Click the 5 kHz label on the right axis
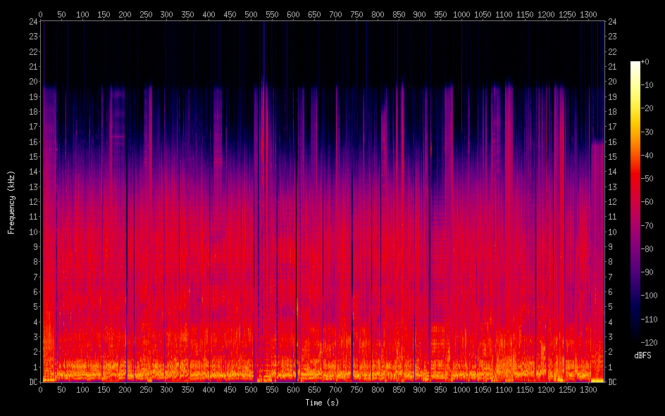This screenshot has width=665, height=416. [x=610, y=307]
